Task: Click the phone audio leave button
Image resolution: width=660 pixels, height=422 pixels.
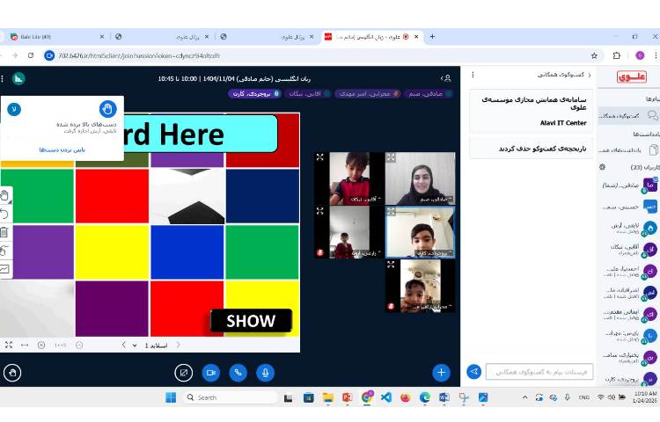Action: tap(238, 373)
